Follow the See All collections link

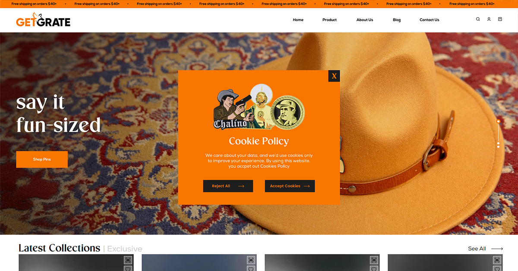click(485, 249)
